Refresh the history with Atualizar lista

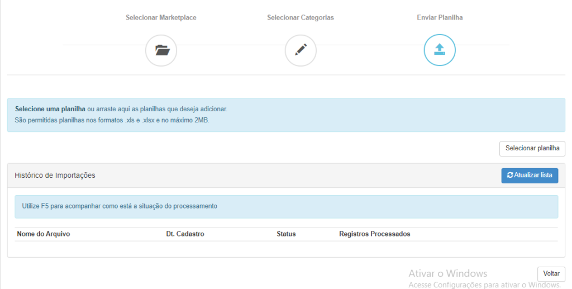pyautogui.click(x=530, y=176)
